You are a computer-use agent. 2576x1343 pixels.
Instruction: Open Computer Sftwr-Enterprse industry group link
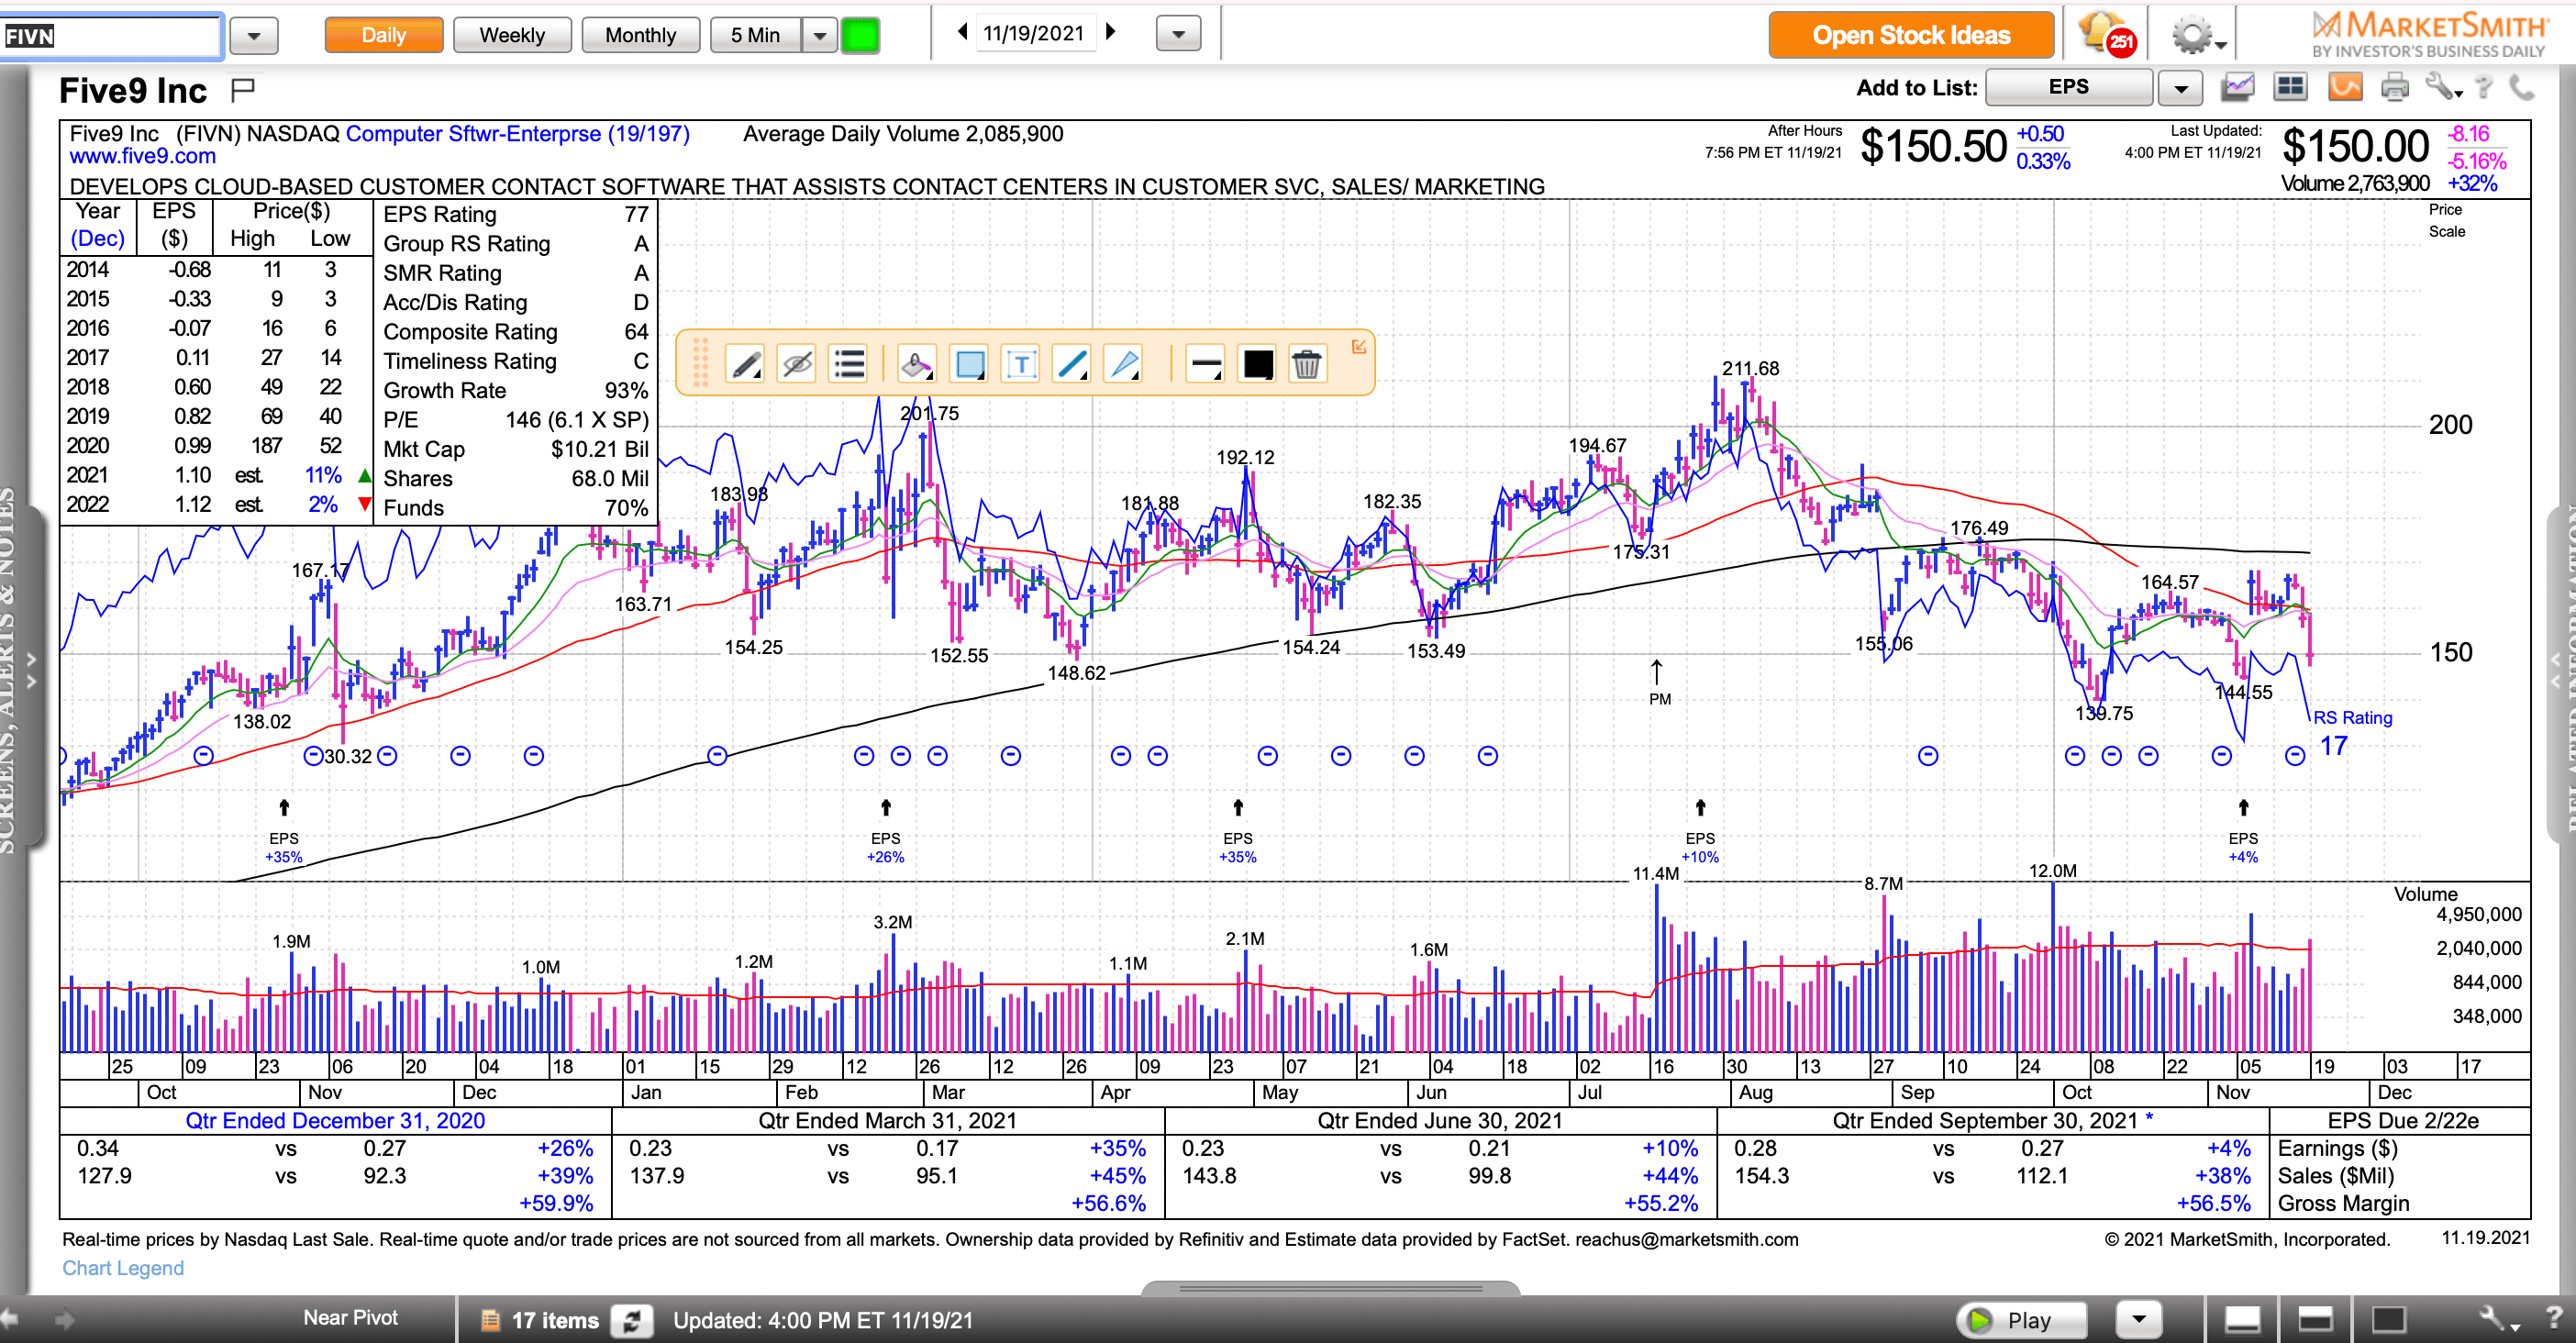[518, 134]
